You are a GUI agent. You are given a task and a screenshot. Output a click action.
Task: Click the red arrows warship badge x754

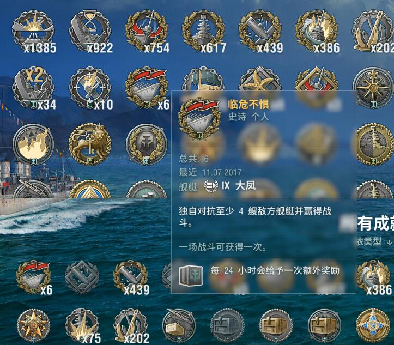pos(147,31)
